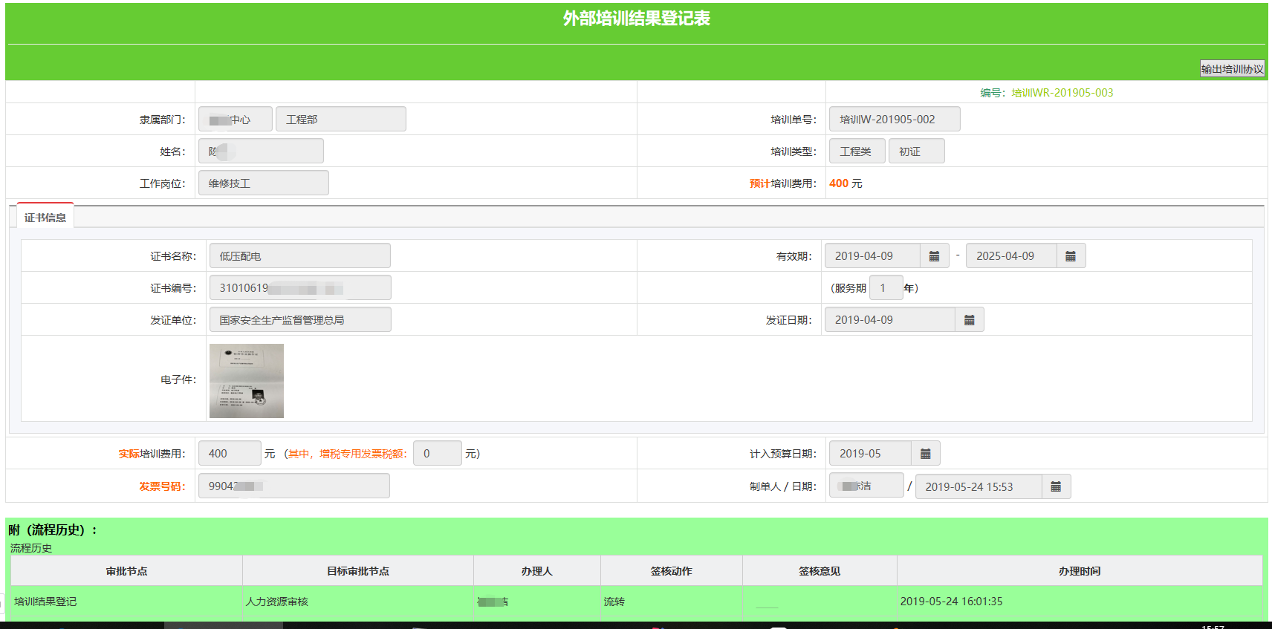This screenshot has width=1272, height=629.
Task: Click calendar icon beside issue date field
Action: (x=969, y=320)
